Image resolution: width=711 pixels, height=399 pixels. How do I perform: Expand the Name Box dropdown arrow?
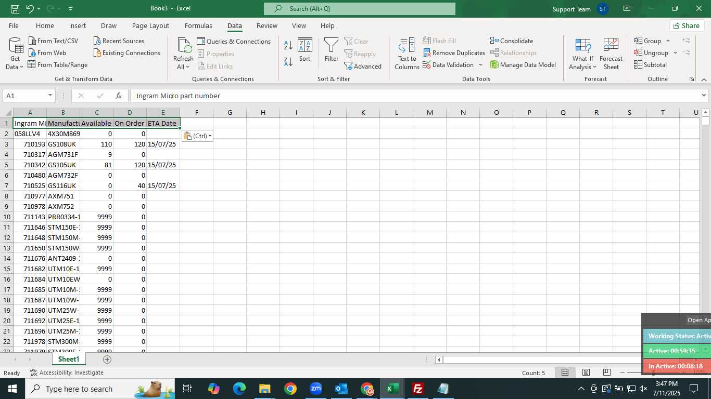(x=50, y=96)
